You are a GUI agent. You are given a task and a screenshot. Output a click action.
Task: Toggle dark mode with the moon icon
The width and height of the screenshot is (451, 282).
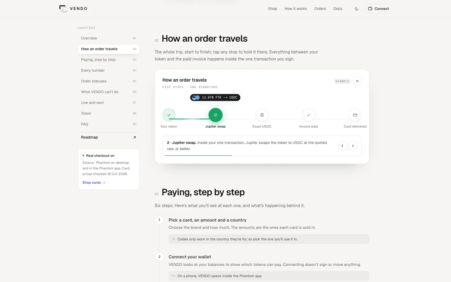click(x=357, y=9)
